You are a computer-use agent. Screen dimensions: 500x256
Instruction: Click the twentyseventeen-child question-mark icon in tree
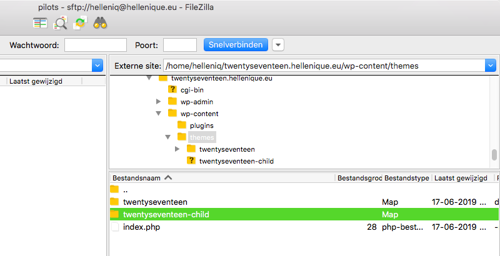tap(191, 160)
